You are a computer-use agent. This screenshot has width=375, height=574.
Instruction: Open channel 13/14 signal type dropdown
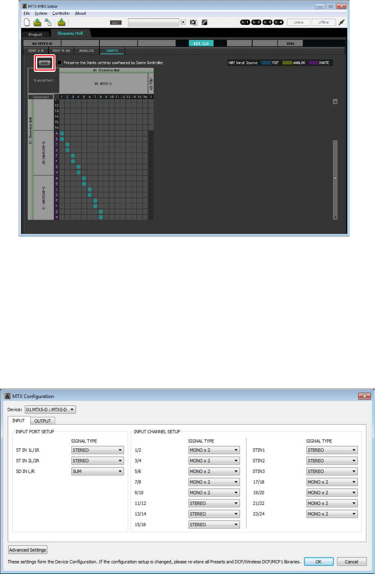(x=214, y=514)
